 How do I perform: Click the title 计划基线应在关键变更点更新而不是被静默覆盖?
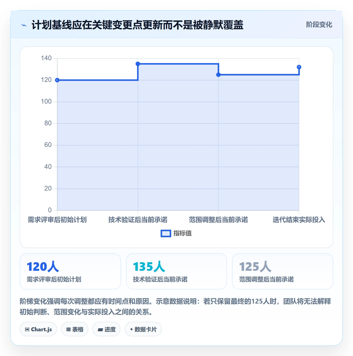(x=137, y=25)
